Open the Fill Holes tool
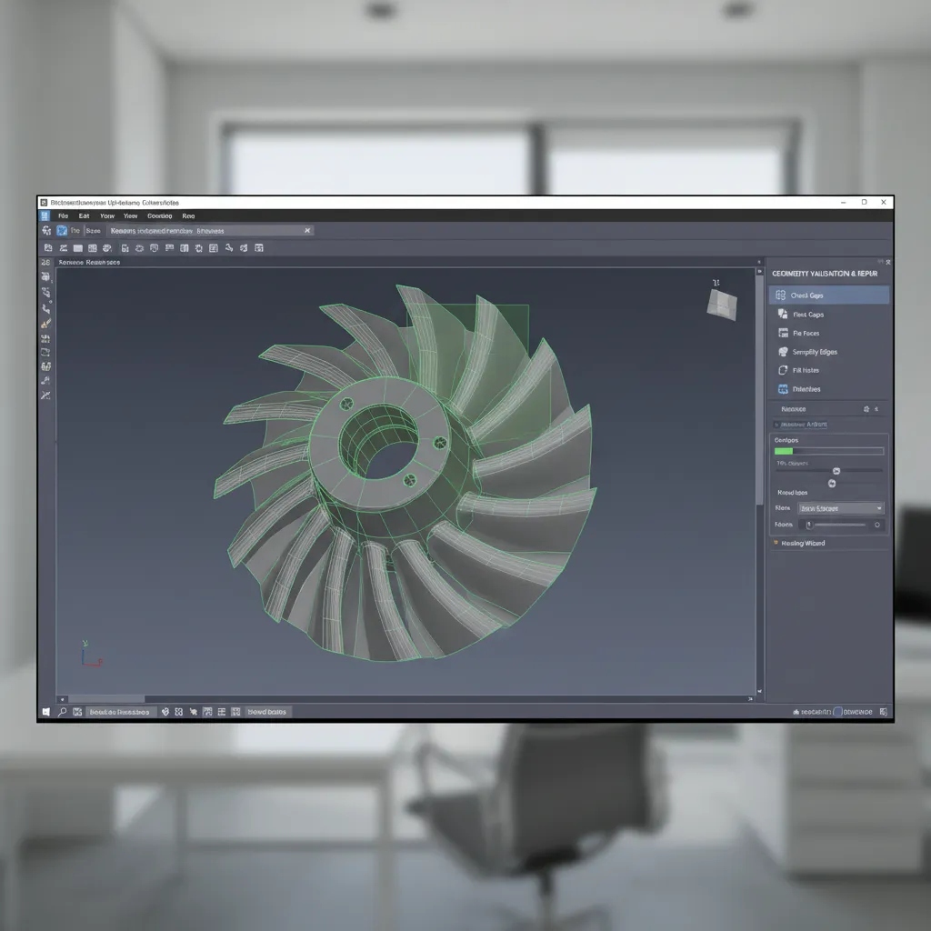This screenshot has height=931, width=931. click(x=828, y=370)
